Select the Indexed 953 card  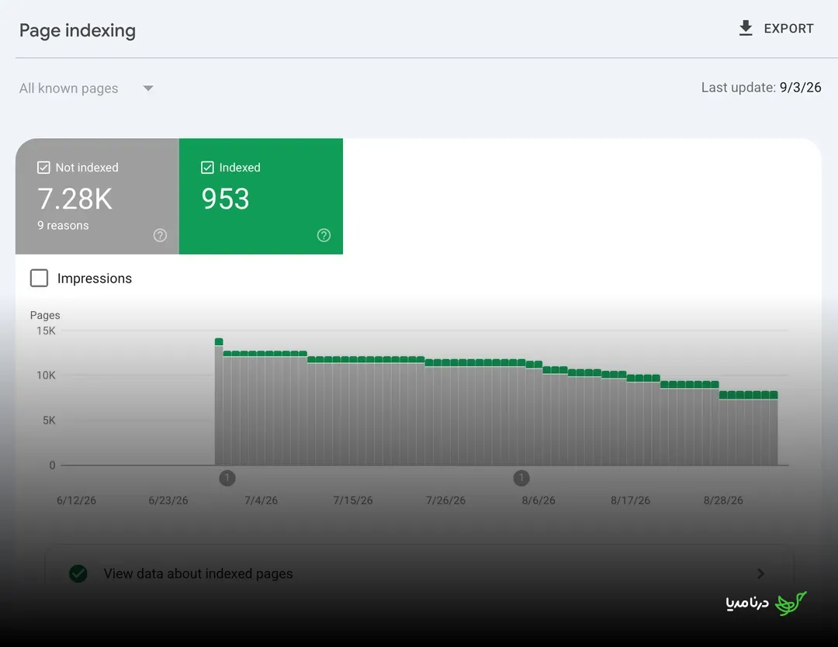pyautogui.click(x=261, y=196)
